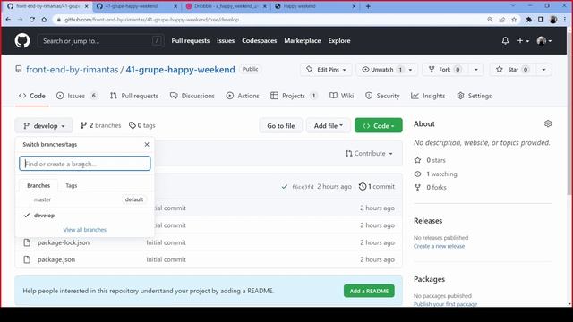Open the Add file dropdown
Viewport: 573px width, 322px height.
(x=329, y=125)
